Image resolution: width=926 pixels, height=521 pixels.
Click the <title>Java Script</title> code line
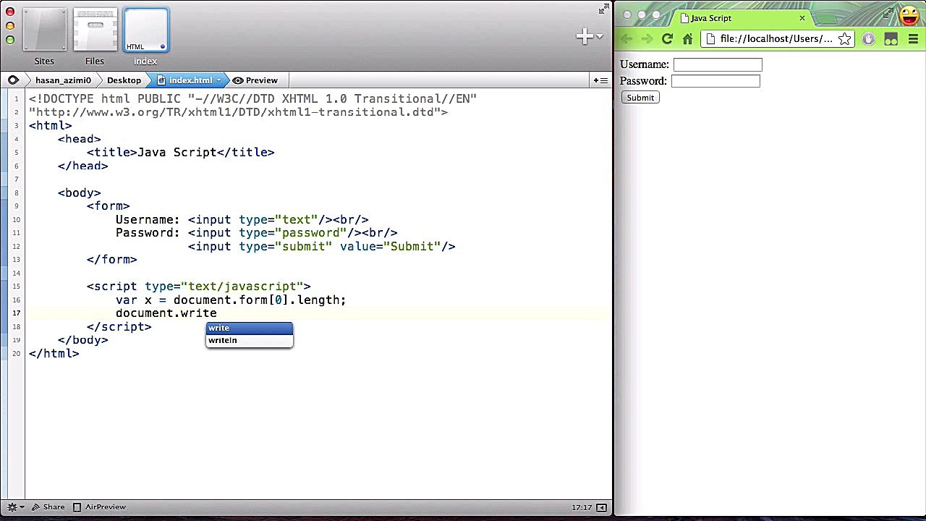[181, 153]
